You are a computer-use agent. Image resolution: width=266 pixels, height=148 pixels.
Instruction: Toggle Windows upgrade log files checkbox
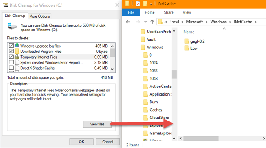tap(11, 46)
